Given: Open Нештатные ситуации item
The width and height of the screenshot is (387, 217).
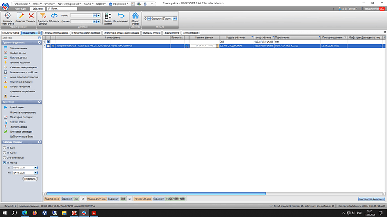Looking at the screenshot, I should (x=21, y=82).
